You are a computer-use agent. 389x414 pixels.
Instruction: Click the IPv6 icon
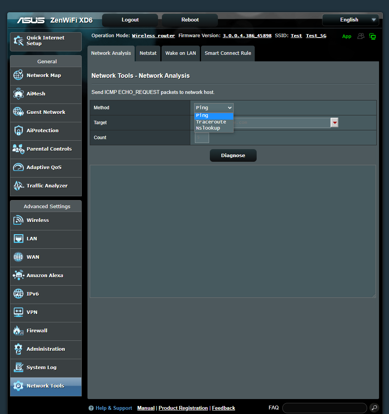pos(18,294)
